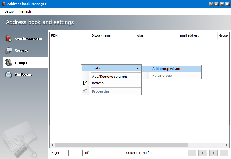Click the 'Groups: 1 - 4 of 4' status text
Image resolution: width=231 pixels, height=159 pixels.
[139, 153]
